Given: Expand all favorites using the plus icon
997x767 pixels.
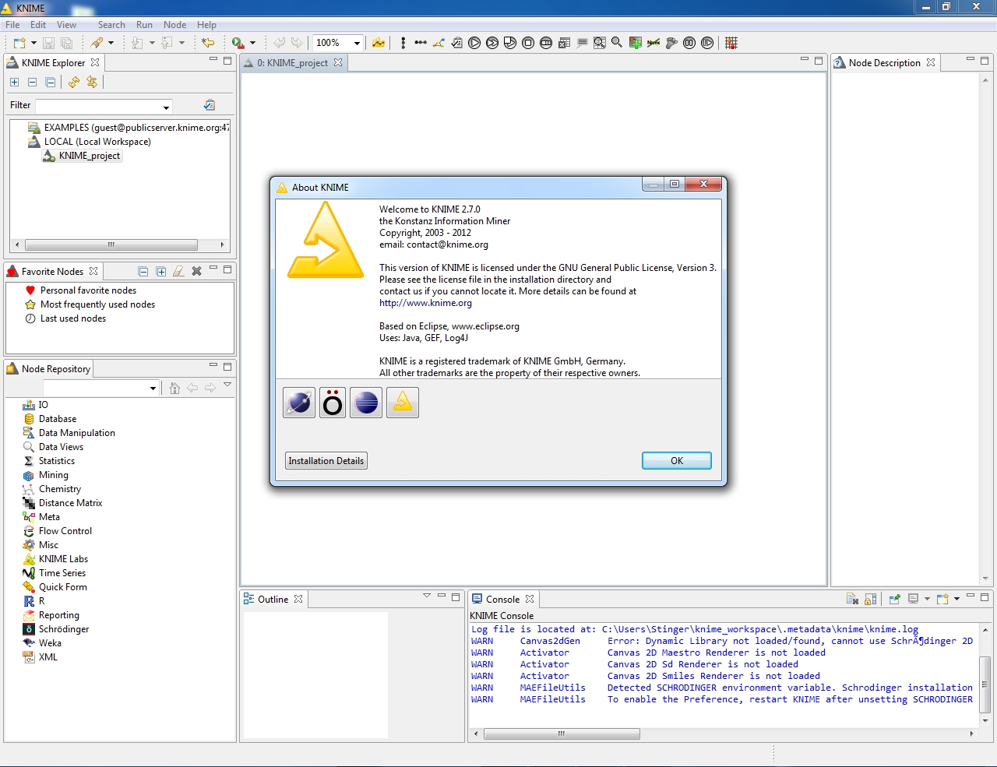Looking at the screenshot, I should (x=161, y=271).
